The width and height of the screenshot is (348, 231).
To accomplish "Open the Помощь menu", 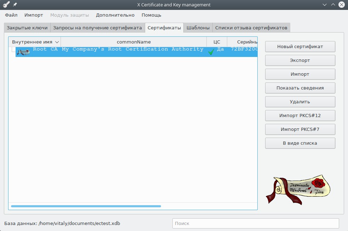I will [x=151, y=15].
